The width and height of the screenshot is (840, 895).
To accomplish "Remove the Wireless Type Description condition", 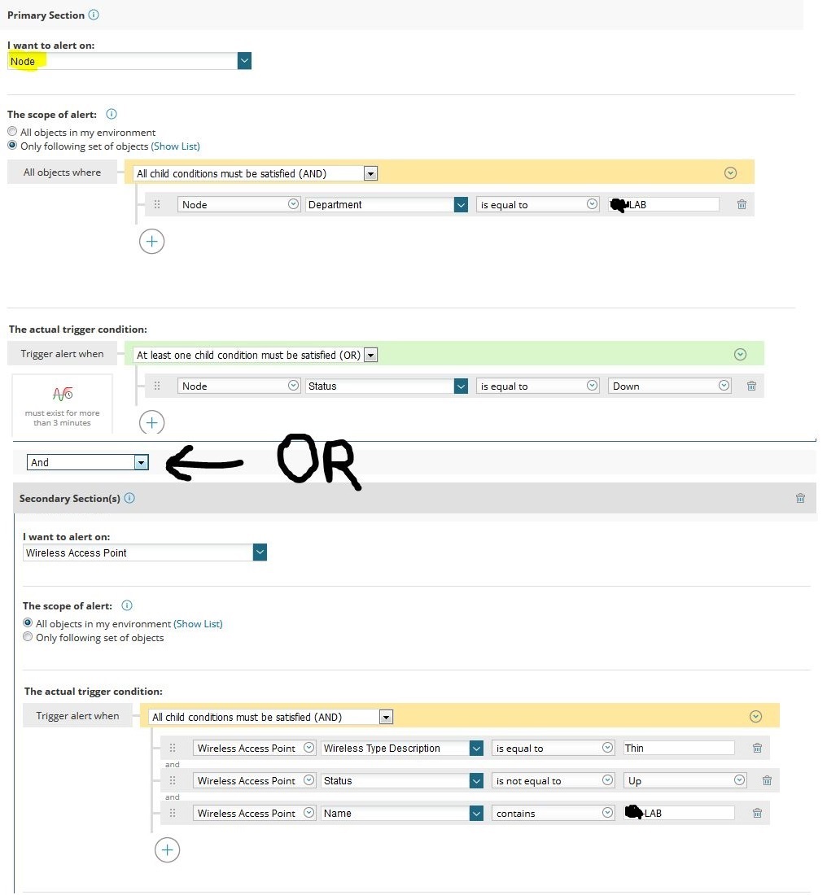I will (x=757, y=748).
